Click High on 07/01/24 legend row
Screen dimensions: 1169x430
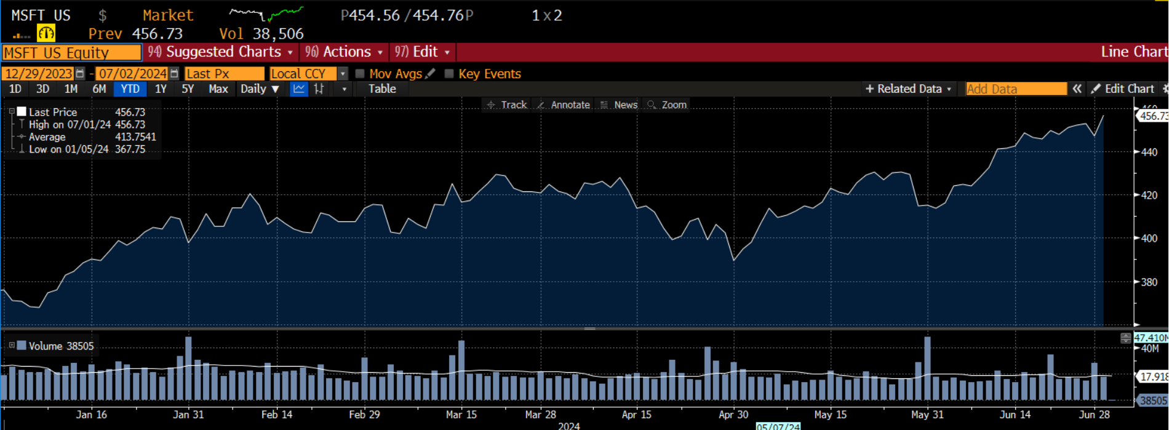pos(82,125)
